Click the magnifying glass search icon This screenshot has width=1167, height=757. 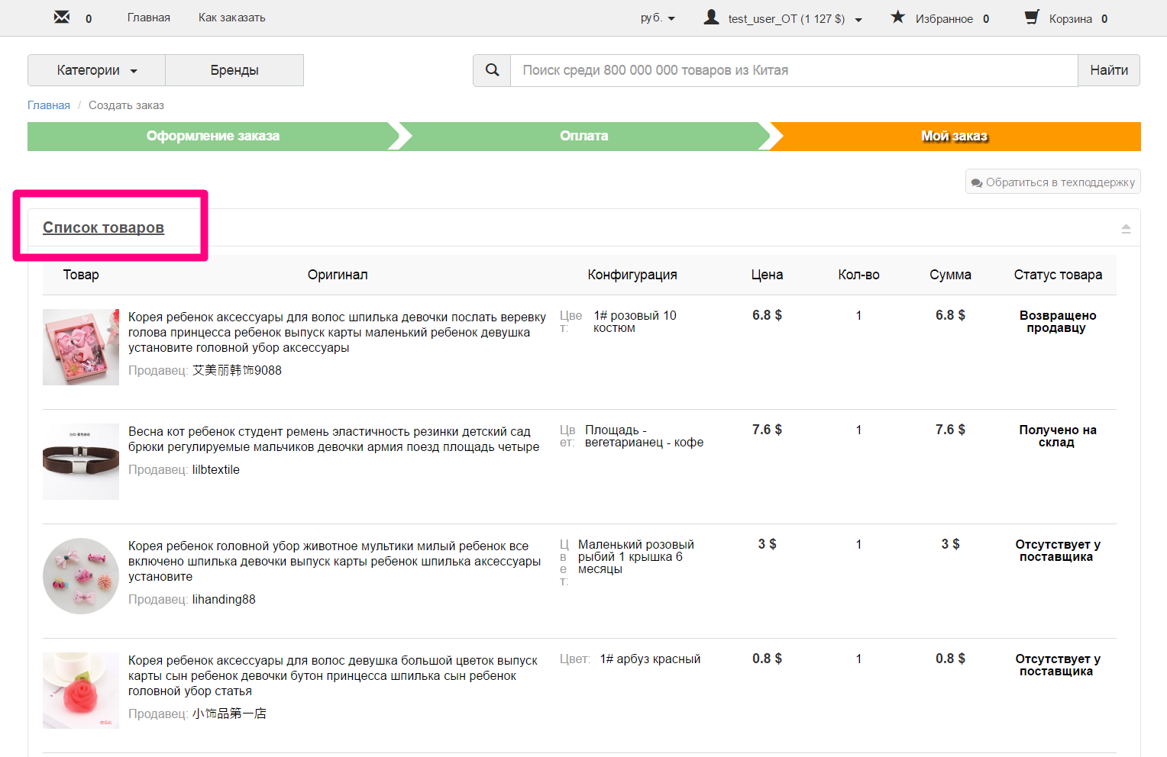491,69
